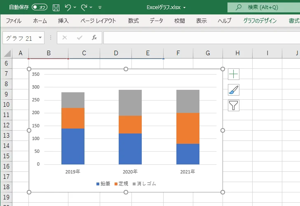Click the 350 vertical axis value
Image resolution: width=300 pixels, height=206 pixels.
pos(36,74)
